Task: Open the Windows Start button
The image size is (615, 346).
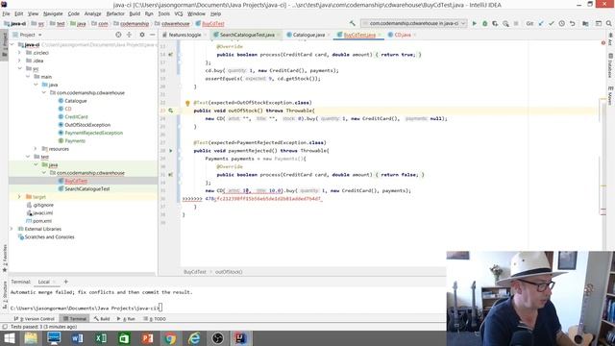Action: coord(9,337)
